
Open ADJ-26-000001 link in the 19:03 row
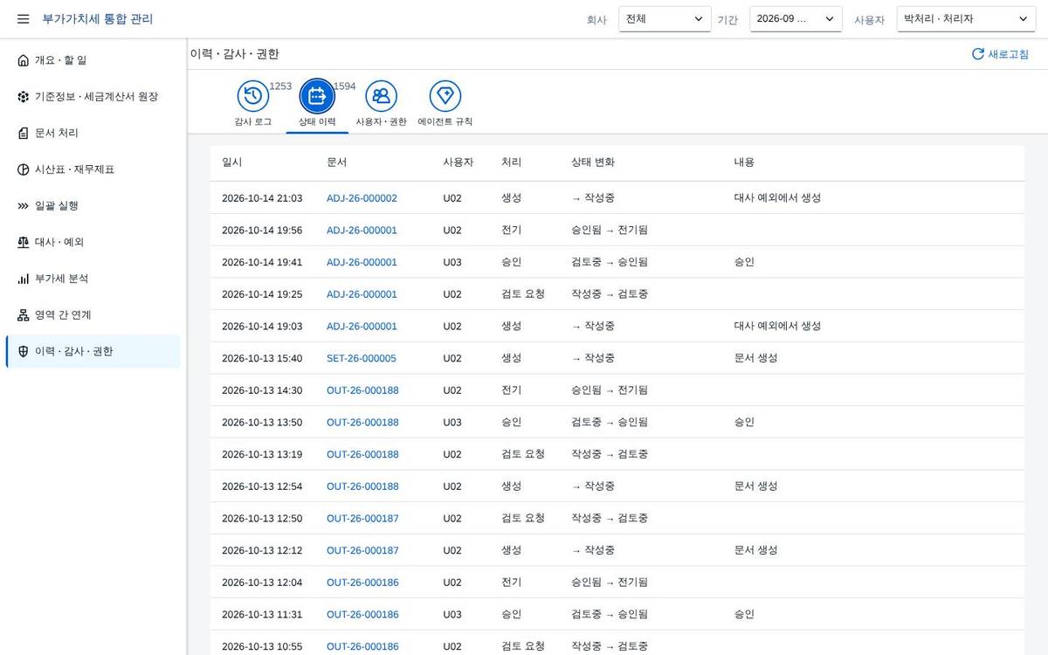[x=362, y=327]
